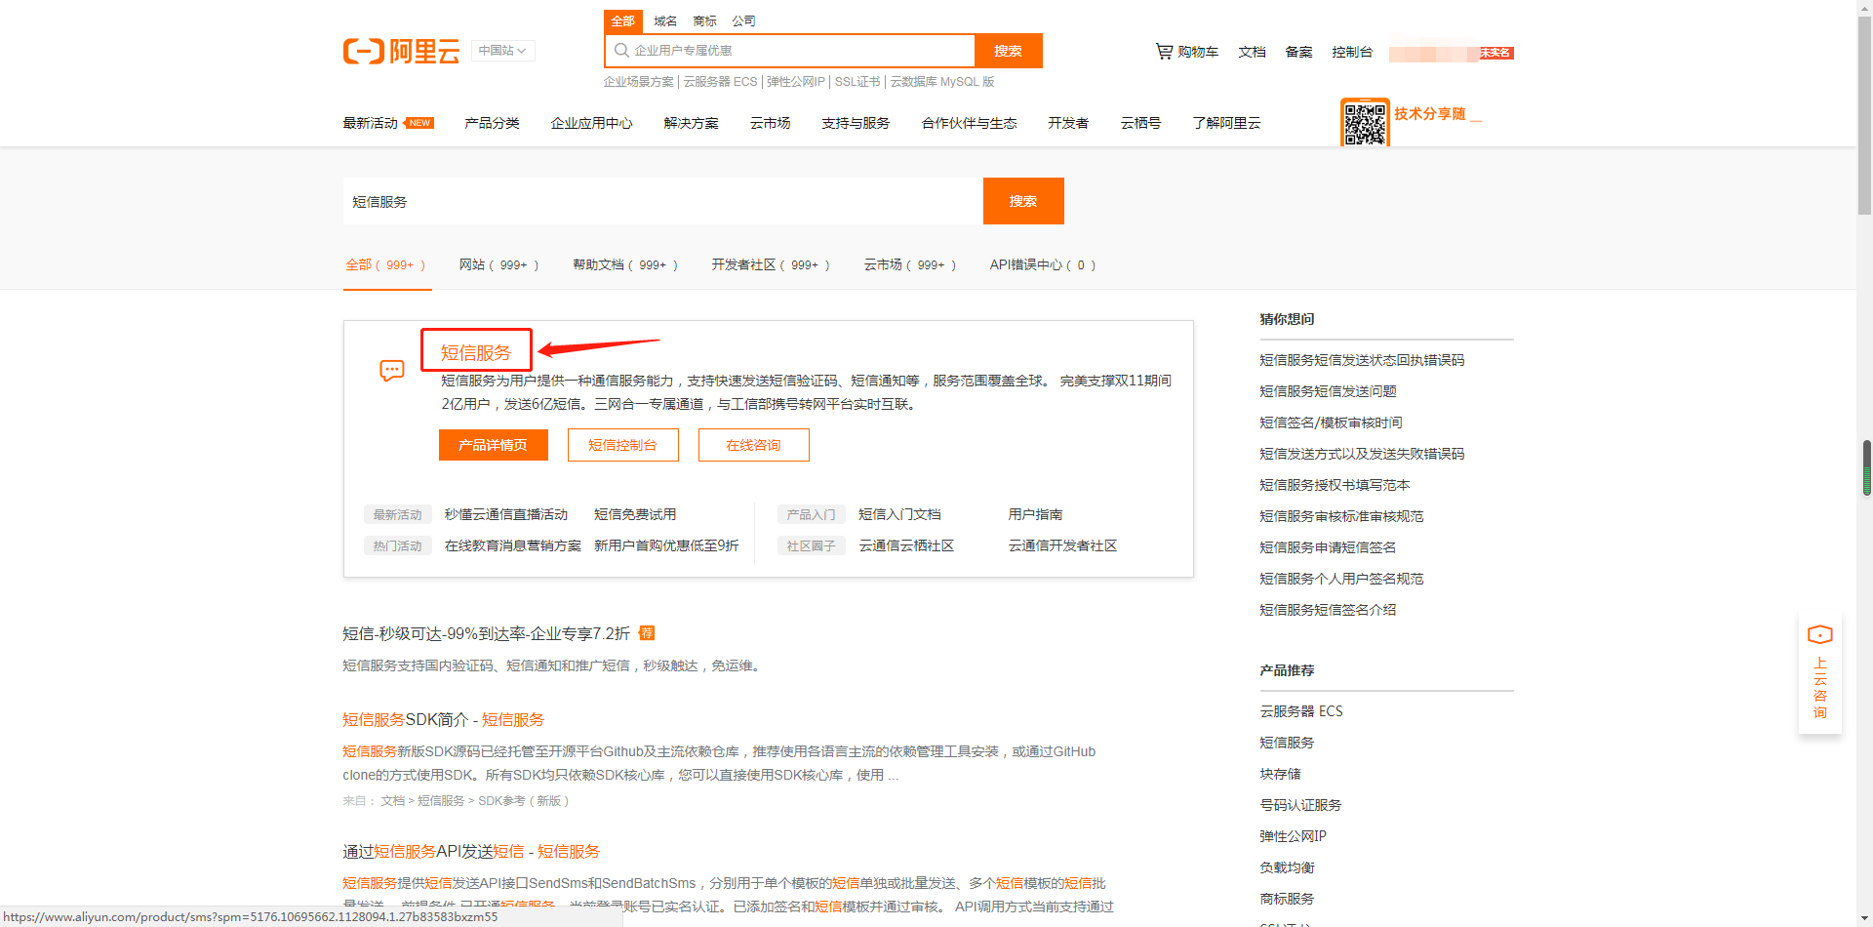Open the SMS service SDK introduction link

443,720
